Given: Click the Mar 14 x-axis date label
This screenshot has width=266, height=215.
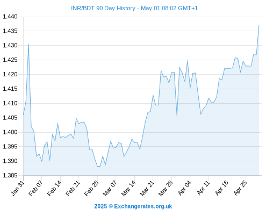Looking at the screenshot, I should coord(128,188).
